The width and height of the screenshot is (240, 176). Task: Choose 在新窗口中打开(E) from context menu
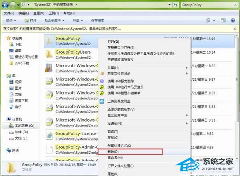tap(121, 48)
